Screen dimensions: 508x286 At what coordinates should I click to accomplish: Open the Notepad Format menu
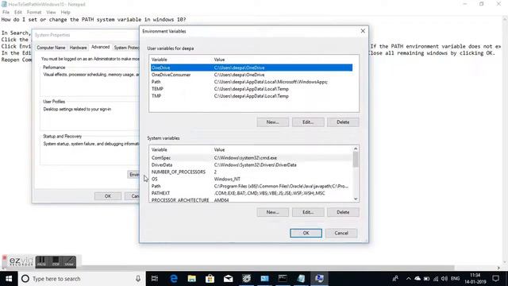click(x=34, y=12)
